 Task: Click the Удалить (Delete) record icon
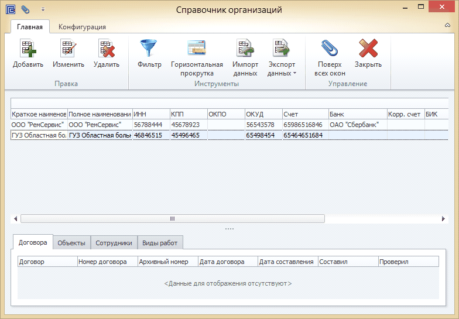point(107,49)
